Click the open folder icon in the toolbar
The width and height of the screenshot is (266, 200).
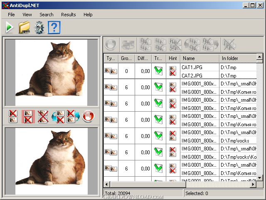click(25, 28)
